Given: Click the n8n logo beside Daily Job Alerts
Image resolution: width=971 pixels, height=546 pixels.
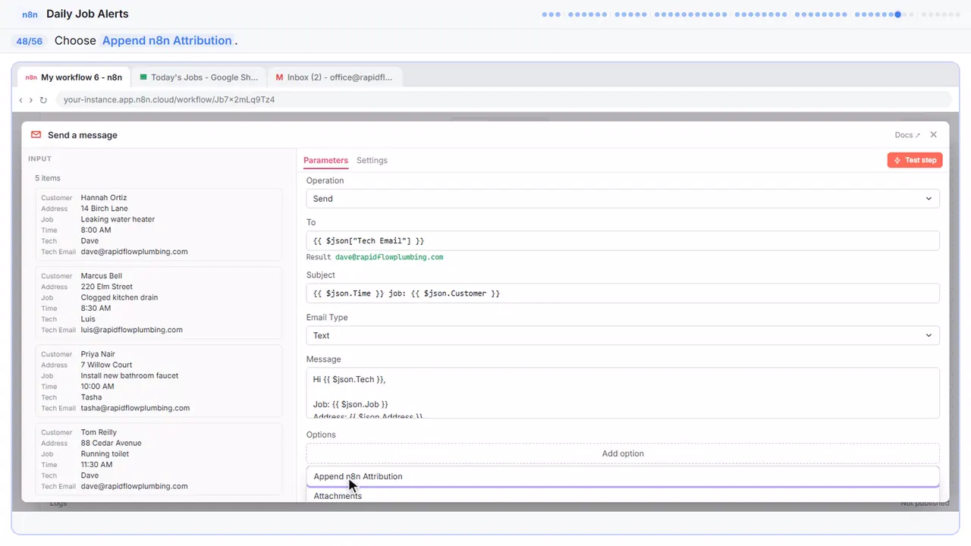Looking at the screenshot, I should pos(30,14).
